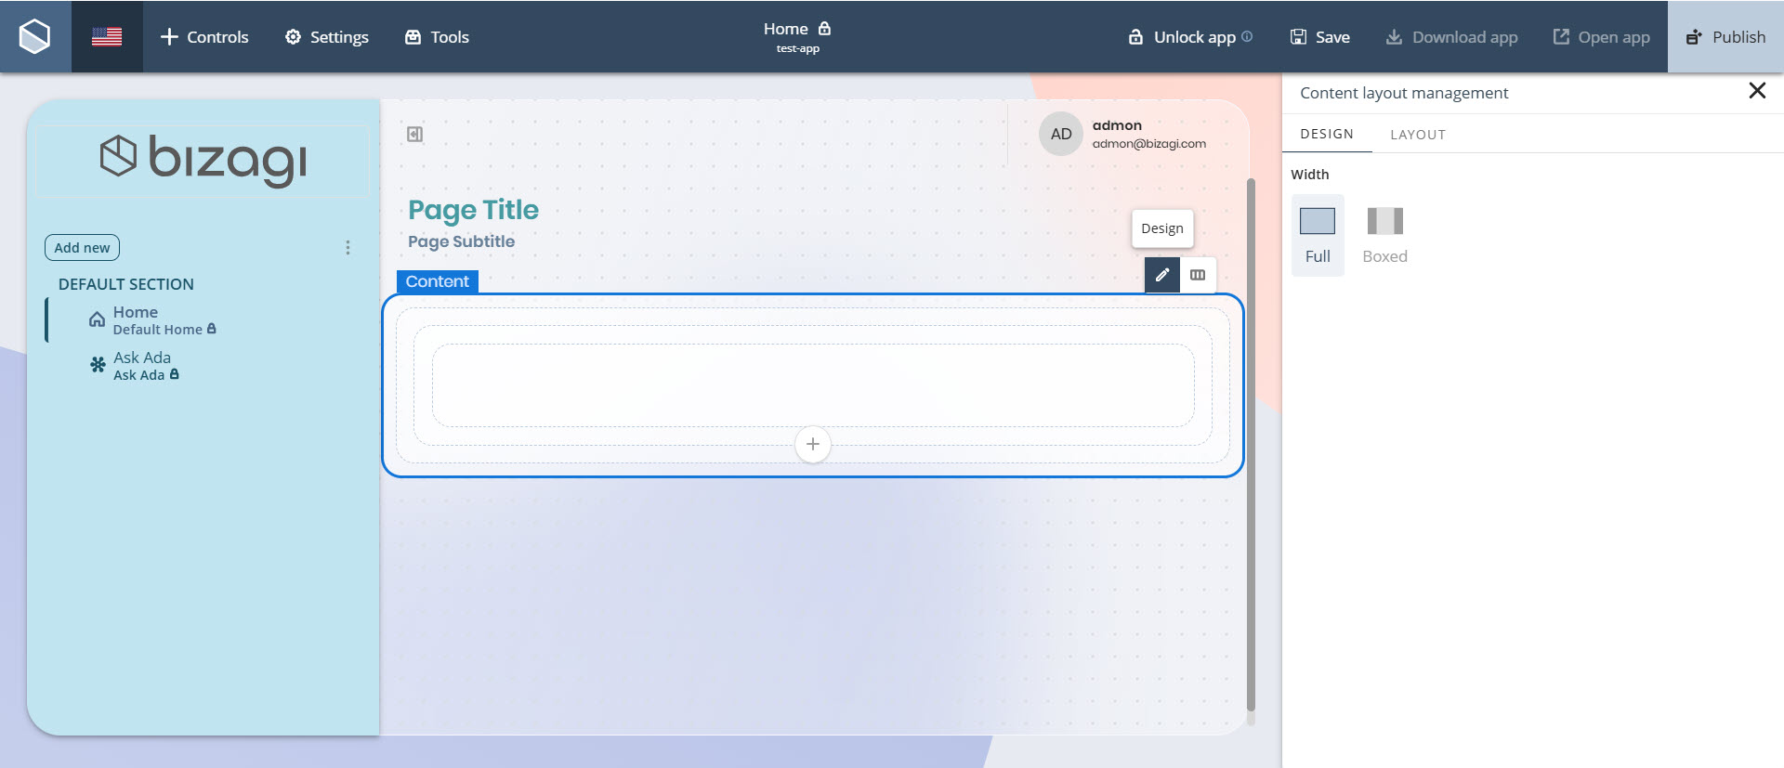
Task: Open the Controls menu
Action: pos(204,37)
